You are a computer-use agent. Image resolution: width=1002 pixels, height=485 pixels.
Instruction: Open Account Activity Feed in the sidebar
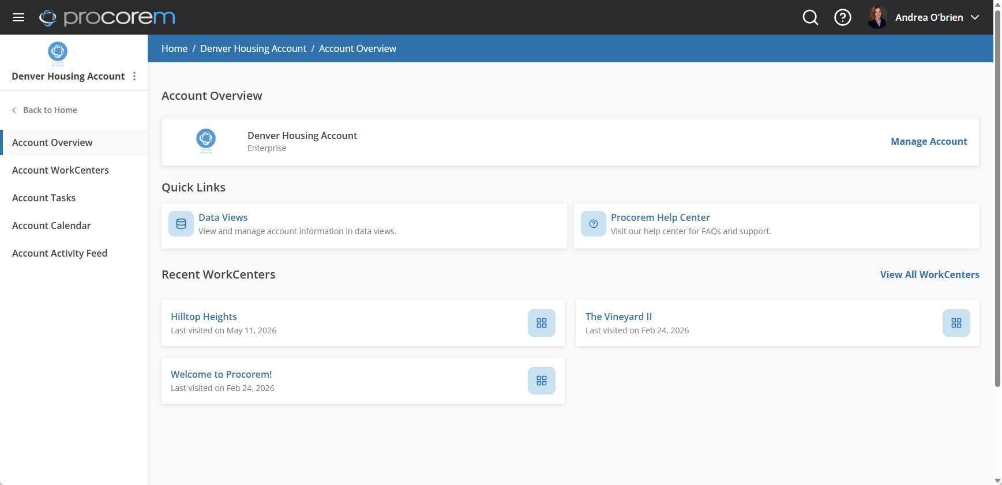[x=74, y=253]
